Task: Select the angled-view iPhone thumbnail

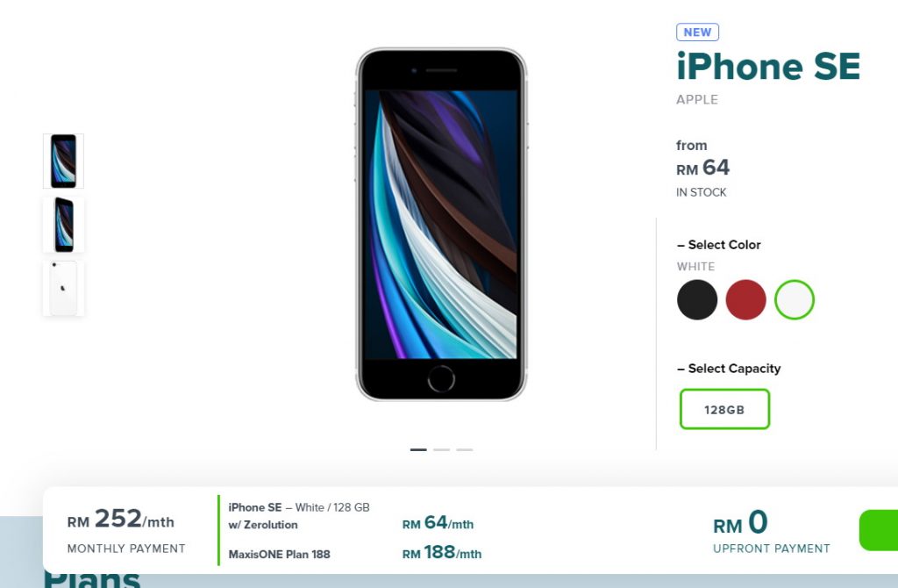Action: pyautogui.click(x=63, y=225)
